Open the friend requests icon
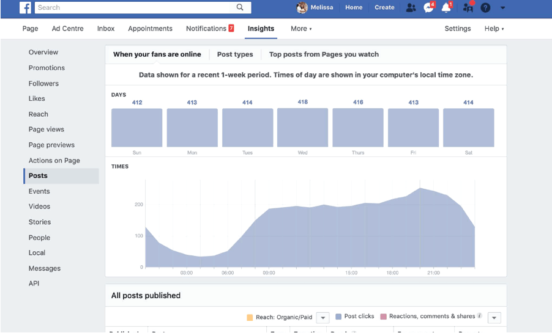This screenshot has width=552, height=333. click(411, 8)
